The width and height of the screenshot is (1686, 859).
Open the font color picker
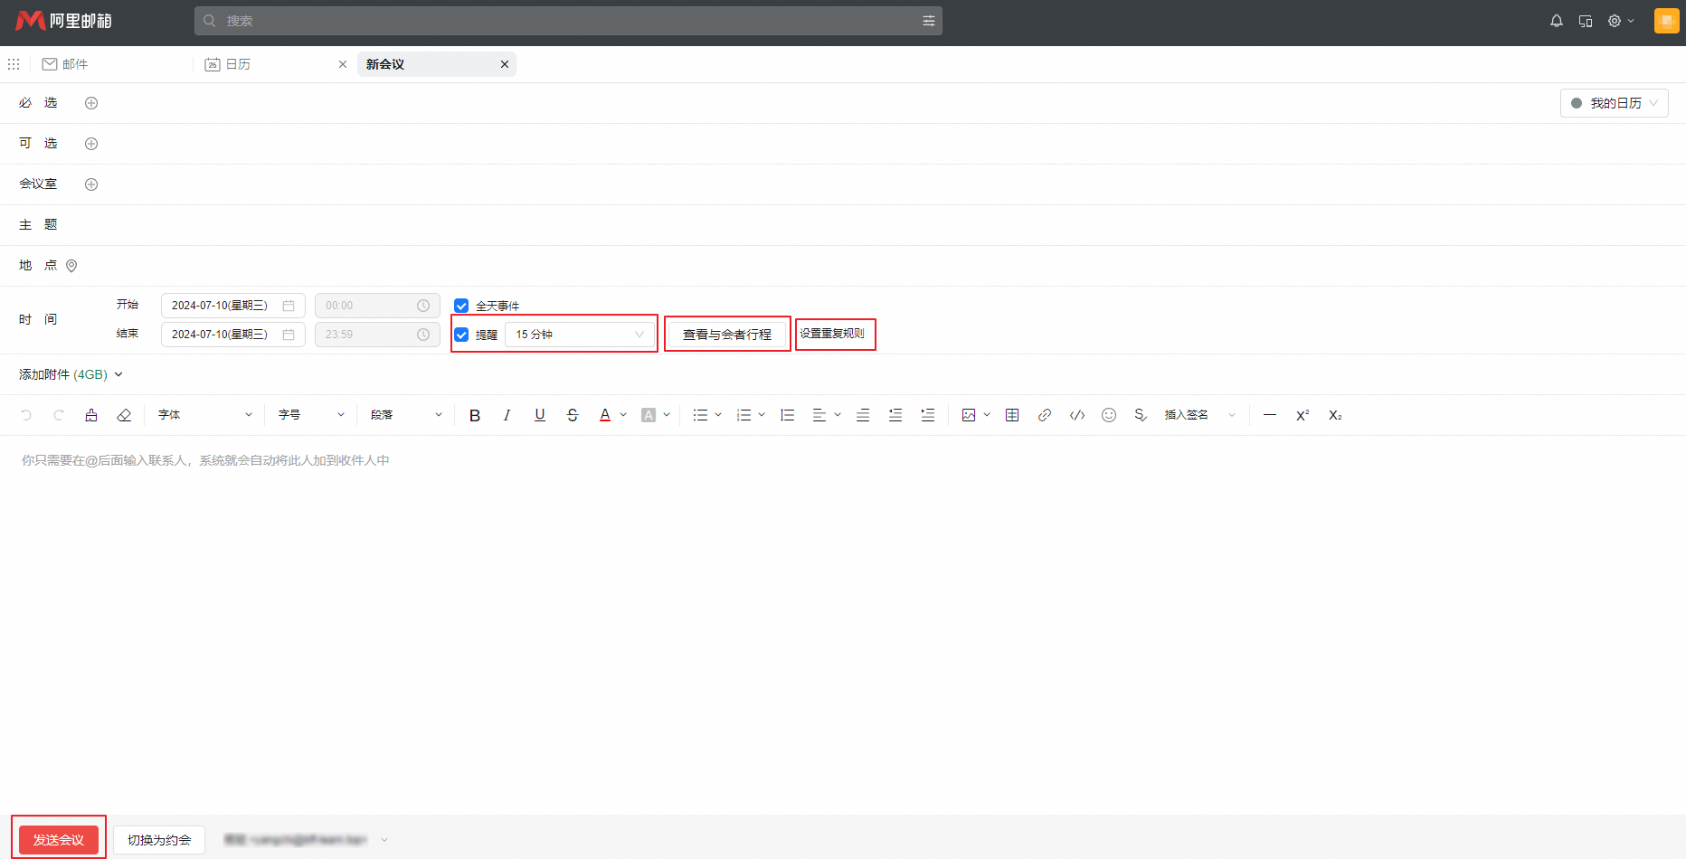605,415
